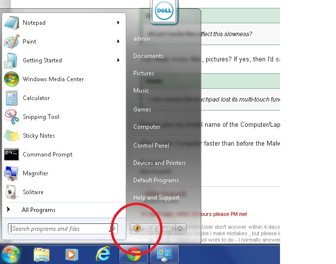Click the Windows Start orb
Screen dimensions: 336x264
pos(11,255)
